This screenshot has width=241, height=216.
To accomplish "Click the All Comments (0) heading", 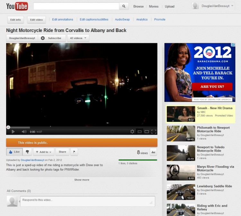I will pyautogui.click(x=19, y=191).
